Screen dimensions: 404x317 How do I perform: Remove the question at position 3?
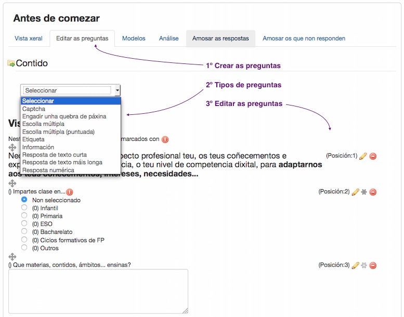click(x=373, y=265)
